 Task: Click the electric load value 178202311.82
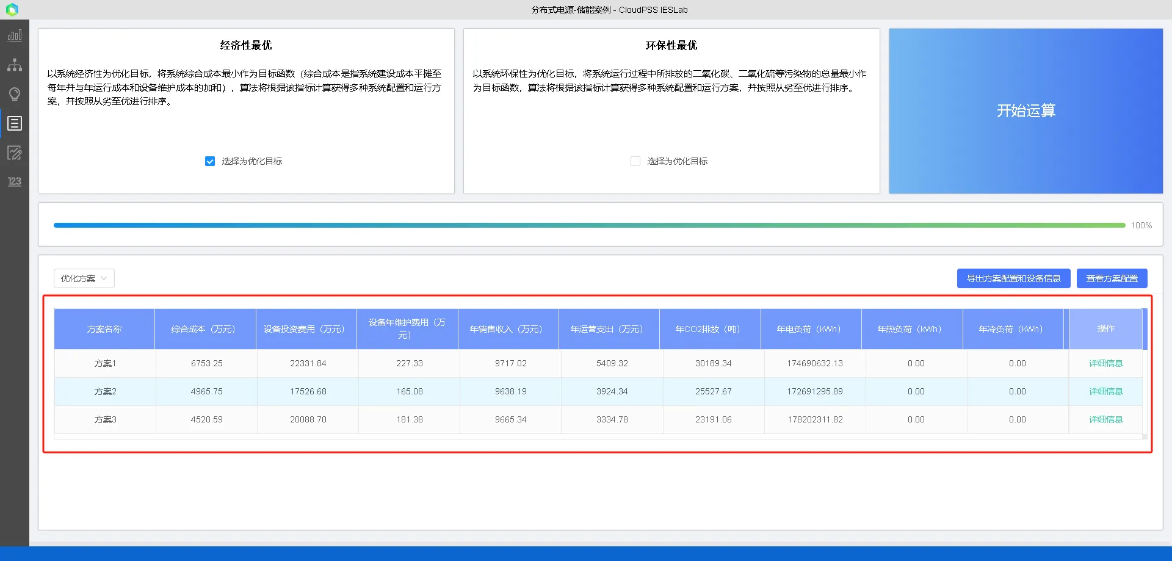pos(815,419)
